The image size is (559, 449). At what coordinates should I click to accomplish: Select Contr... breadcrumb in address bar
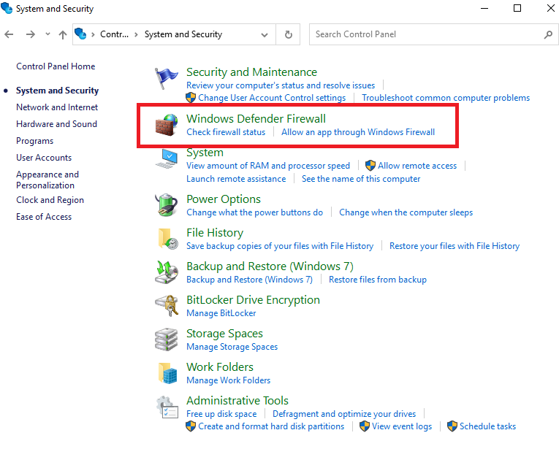pos(114,34)
